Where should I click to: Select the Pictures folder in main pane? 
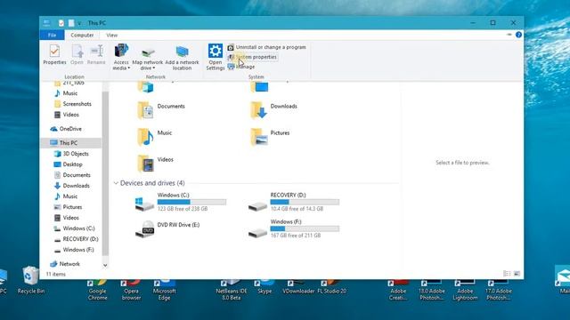click(270, 137)
